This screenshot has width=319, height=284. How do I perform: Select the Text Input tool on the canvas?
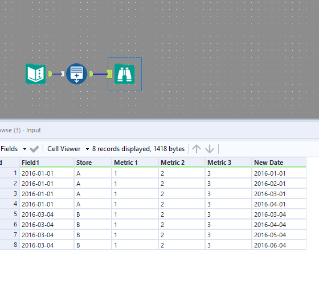coord(35,74)
